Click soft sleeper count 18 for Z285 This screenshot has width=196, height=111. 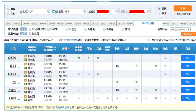pos(117,90)
